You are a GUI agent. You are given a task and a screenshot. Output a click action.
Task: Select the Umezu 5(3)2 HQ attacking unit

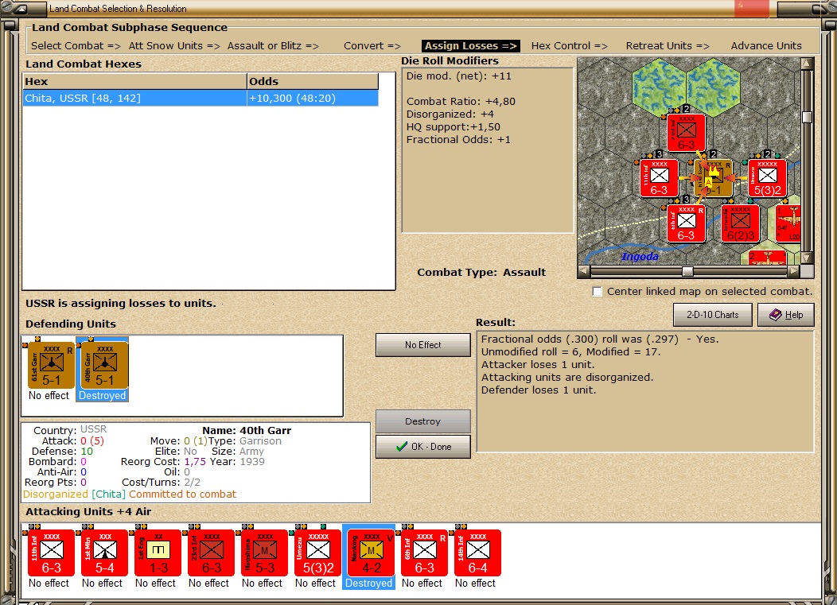pyautogui.click(x=318, y=553)
